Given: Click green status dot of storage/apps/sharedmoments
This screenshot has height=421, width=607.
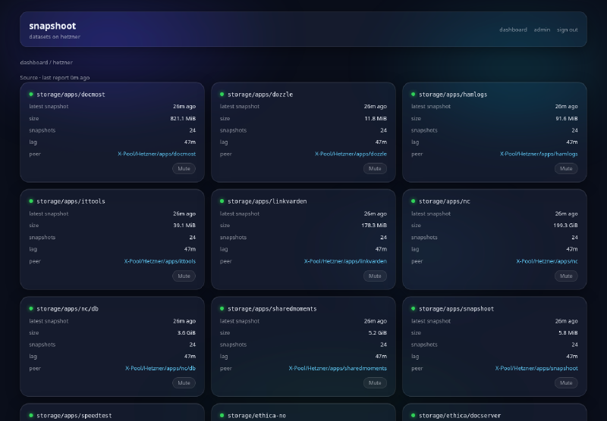Looking at the screenshot, I should coord(222,308).
